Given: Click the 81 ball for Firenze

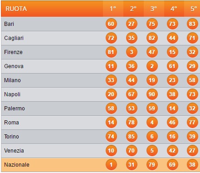Looking at the screenshot, I should tap(111, 52).
